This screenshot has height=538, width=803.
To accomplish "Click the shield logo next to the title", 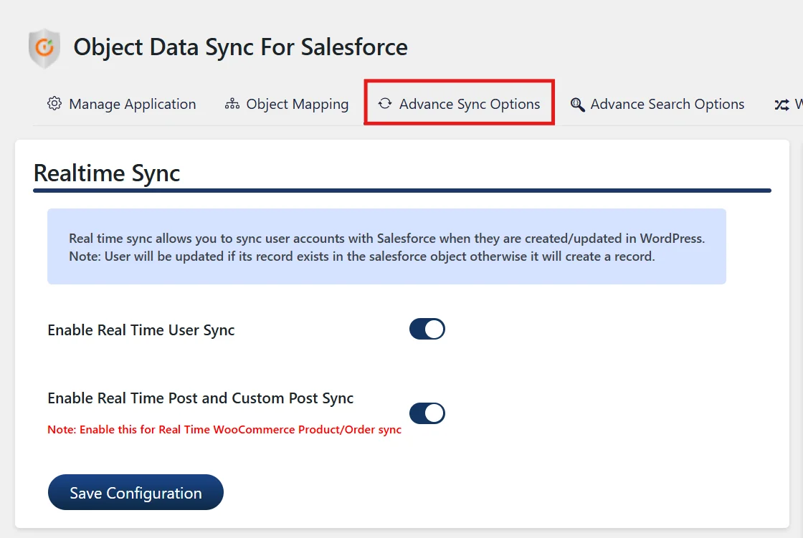I will [44, 48].
